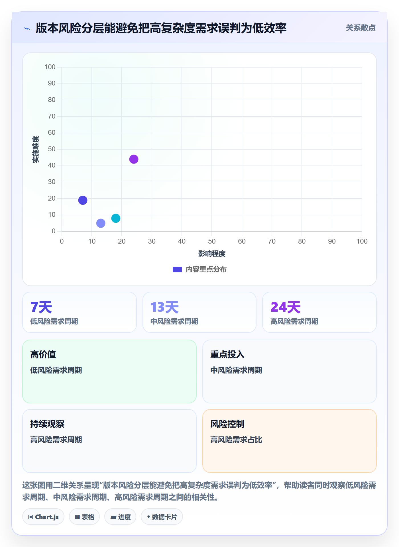The height and width of the screenshot is (547, 399).
Task: Click the 进度 tag chip
Action: click(120, 517)
